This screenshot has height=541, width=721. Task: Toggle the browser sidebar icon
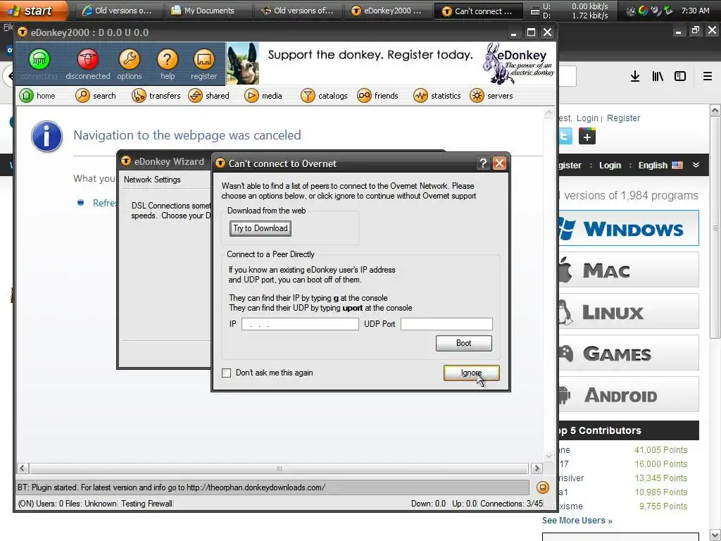(x=680, y=76)
